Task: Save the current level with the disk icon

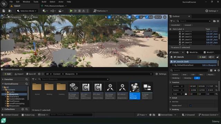Action: point(4,11)
